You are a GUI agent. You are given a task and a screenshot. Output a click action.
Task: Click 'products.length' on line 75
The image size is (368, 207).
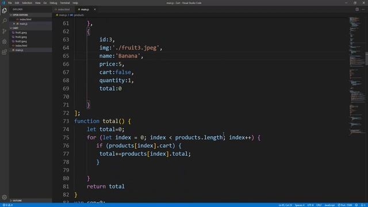pos(199,137)
